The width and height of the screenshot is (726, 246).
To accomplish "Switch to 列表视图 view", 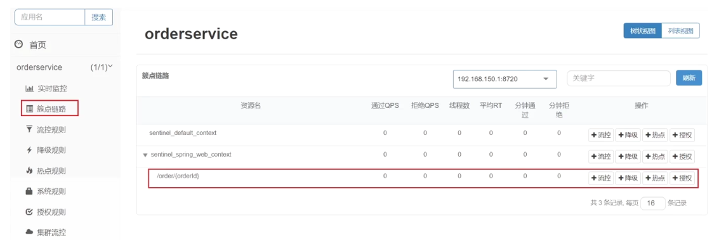I will (680, 31).
